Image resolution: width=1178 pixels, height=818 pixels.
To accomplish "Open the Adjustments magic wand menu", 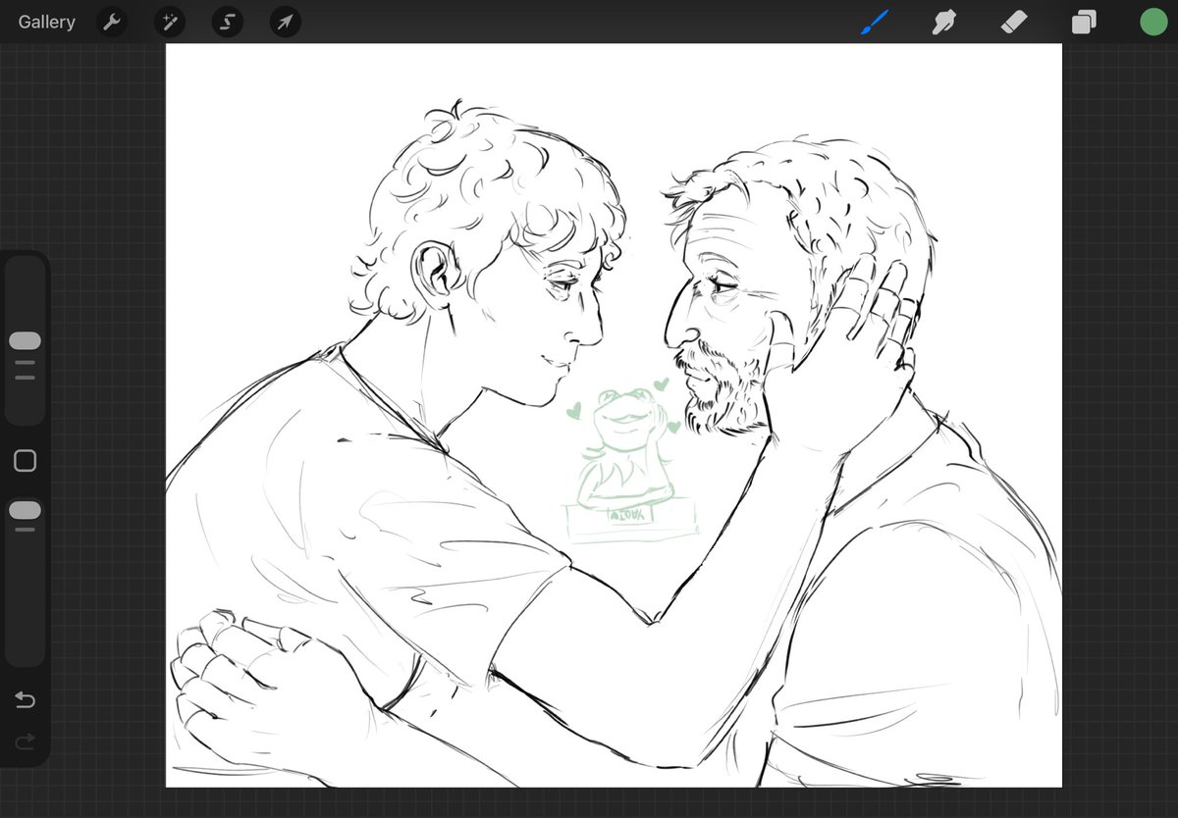I will (170, 22).
